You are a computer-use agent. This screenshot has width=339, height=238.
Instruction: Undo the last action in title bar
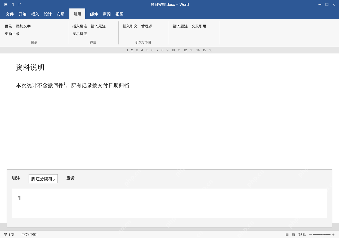(x=13, y=4)
